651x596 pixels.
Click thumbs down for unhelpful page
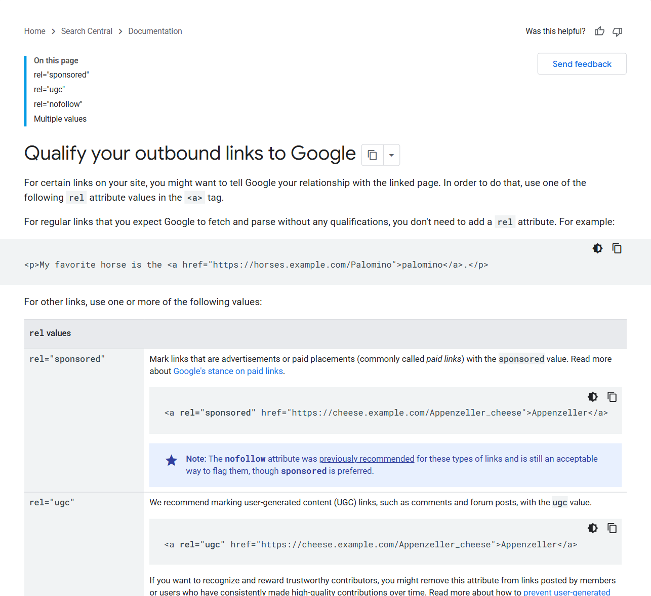pos(617,31)
